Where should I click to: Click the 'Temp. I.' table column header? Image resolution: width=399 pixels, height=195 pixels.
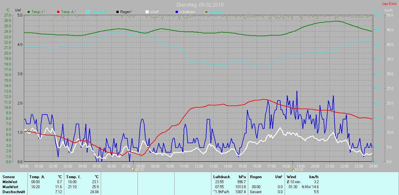[x=74, y=177]
